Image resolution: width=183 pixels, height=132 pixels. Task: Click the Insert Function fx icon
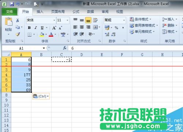click(65, 48)
